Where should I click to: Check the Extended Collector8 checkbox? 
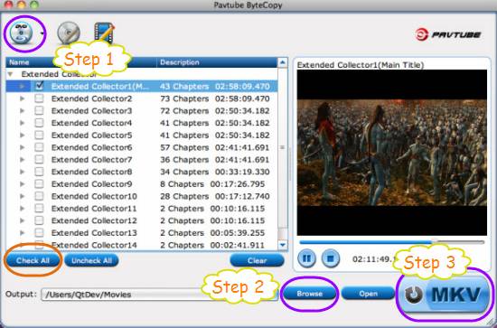point(39,172)
